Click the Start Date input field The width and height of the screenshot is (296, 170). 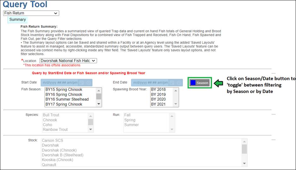[x=59, y=83]
